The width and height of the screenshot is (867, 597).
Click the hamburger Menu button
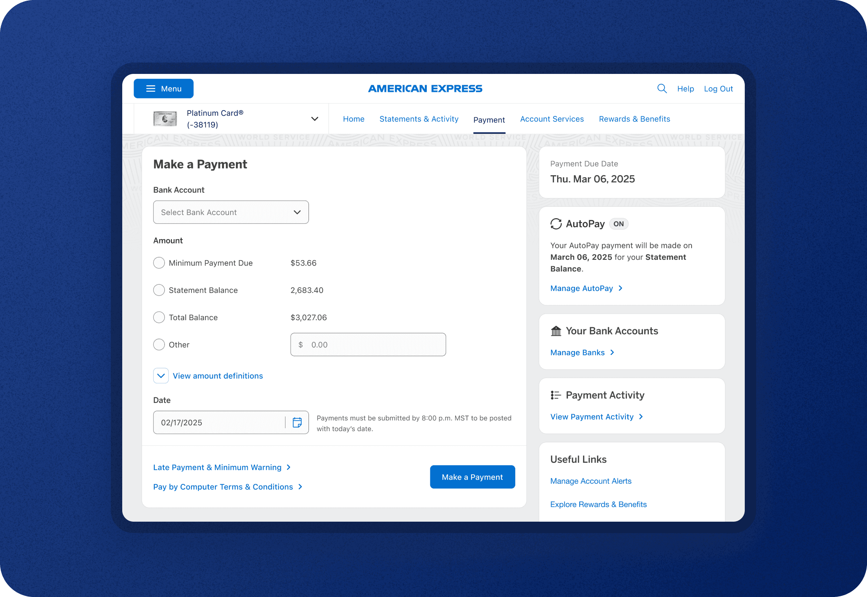[163, 88]
